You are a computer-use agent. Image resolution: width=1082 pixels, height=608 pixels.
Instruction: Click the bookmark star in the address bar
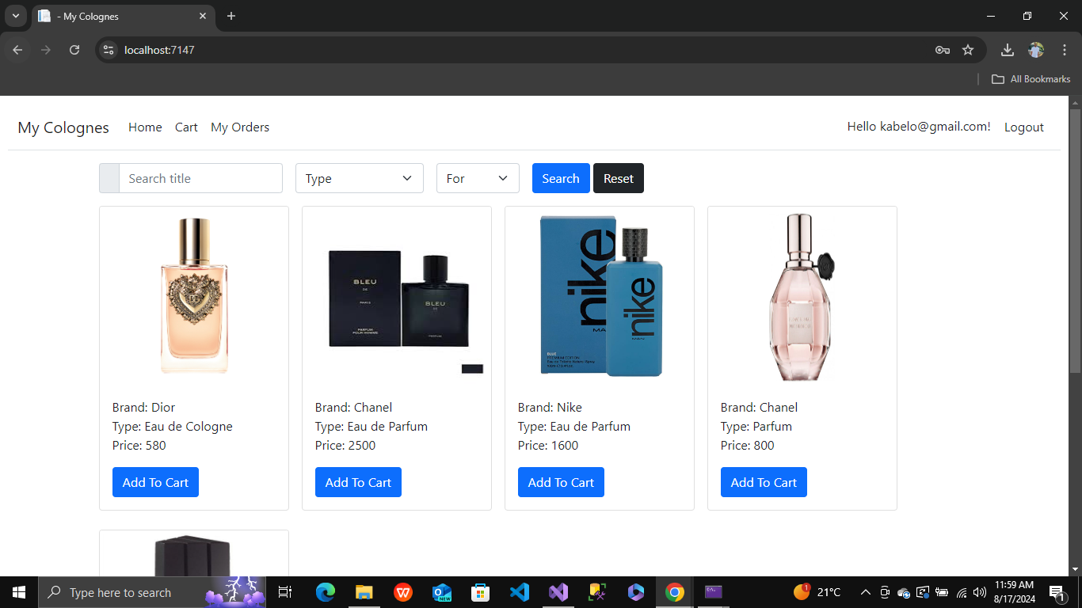point(968,49)
